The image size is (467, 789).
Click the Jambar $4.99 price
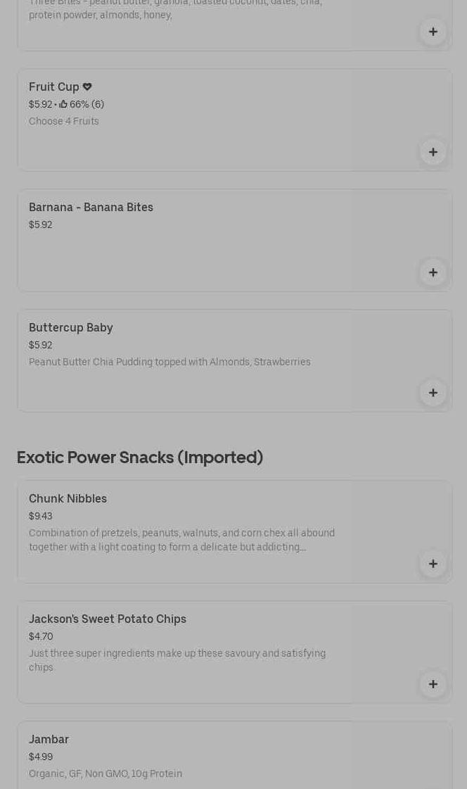[x=41, y=757]
